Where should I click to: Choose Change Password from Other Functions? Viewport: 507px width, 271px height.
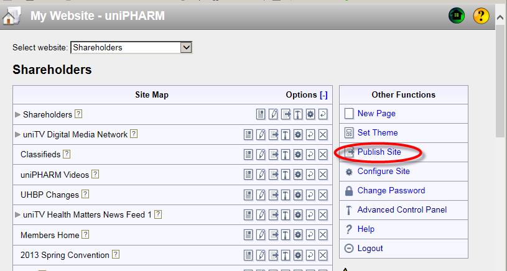click(391, 190)
